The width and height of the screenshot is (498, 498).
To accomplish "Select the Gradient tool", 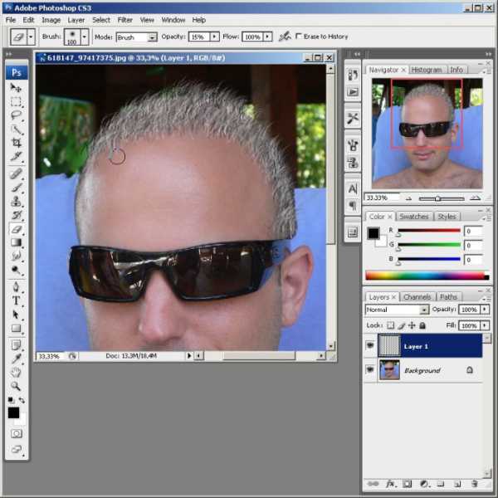I will pos(16,242).
